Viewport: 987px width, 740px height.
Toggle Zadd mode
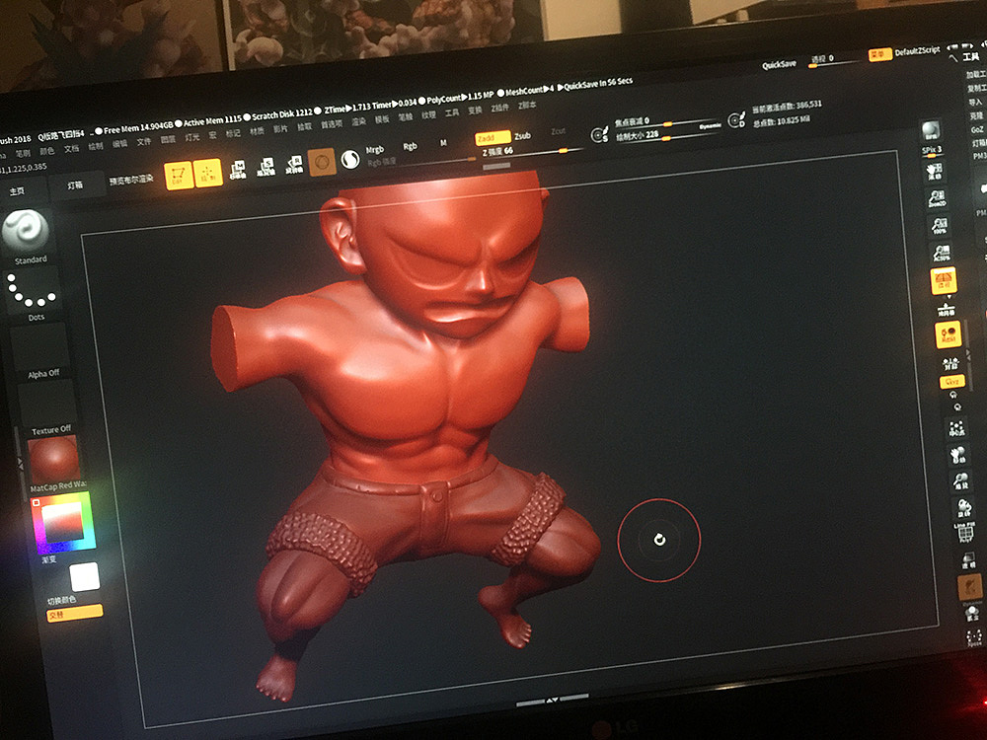pos(493,138)
